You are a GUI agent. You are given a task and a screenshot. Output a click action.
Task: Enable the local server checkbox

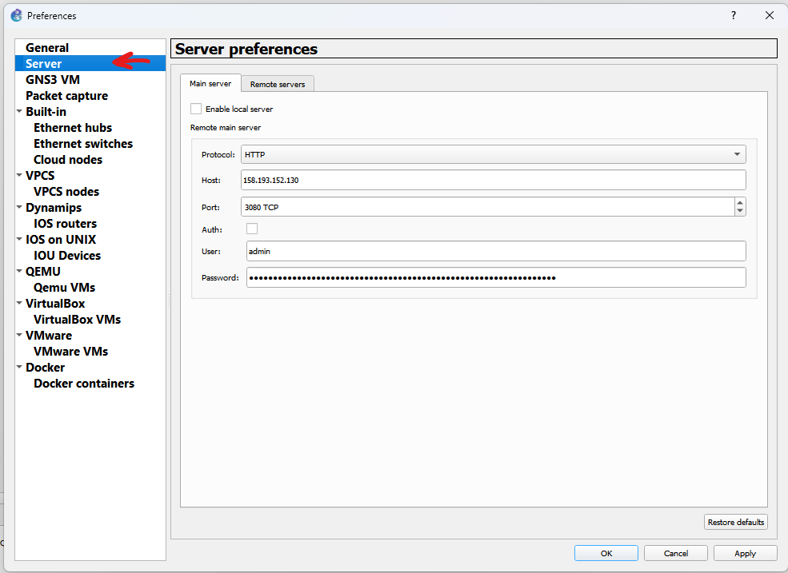(196, 109)
